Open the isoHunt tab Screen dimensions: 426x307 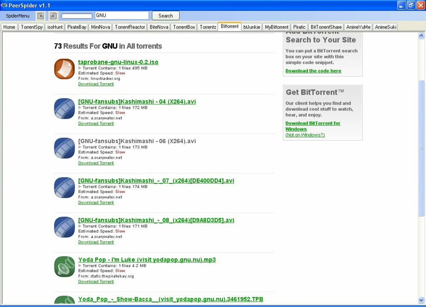coord(55,27)
